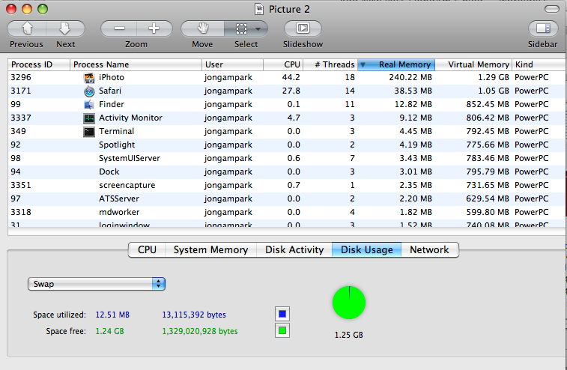Sort by User column header
Image resolution: width=567 pixels, height=370 pixels.
pos(232,64)
